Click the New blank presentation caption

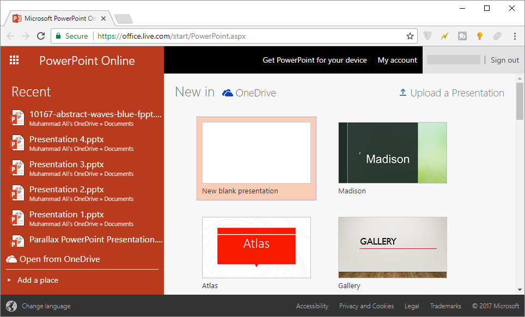point(240,191)
